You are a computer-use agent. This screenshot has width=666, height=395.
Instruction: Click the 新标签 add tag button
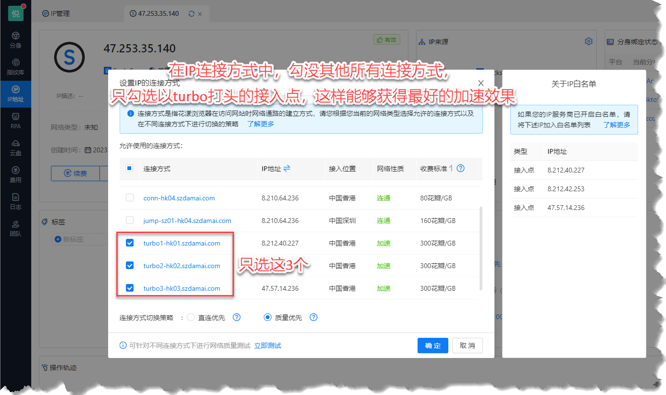point(79,239)
